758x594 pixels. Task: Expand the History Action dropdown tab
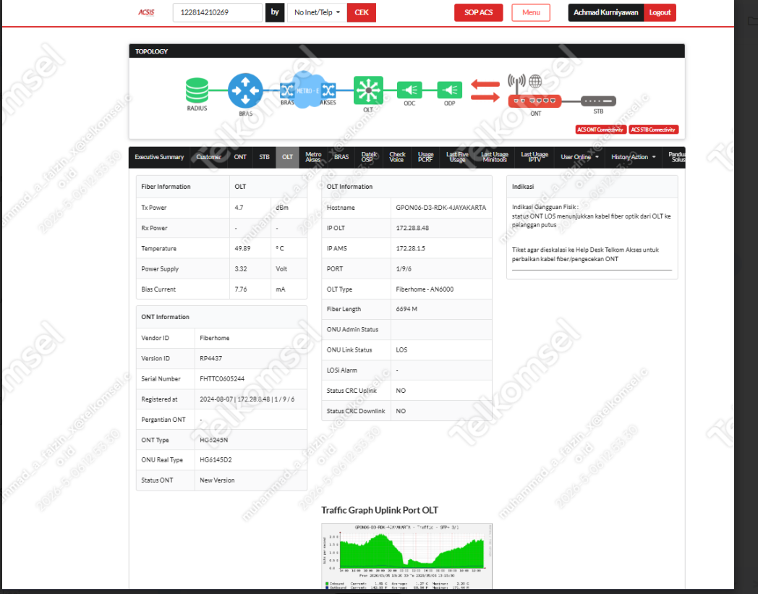[x=634, y=157]
